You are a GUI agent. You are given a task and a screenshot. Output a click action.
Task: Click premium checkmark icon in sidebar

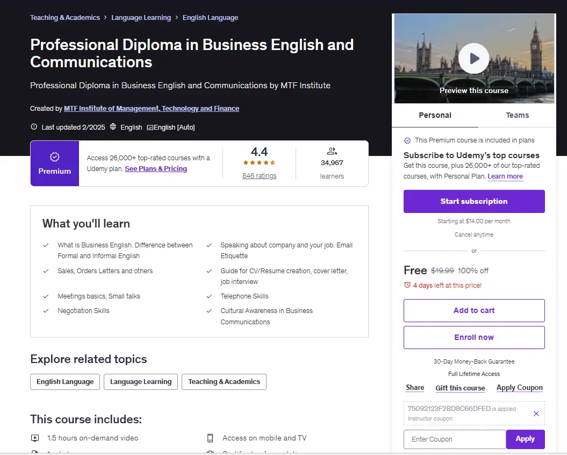tap(407, 140)
